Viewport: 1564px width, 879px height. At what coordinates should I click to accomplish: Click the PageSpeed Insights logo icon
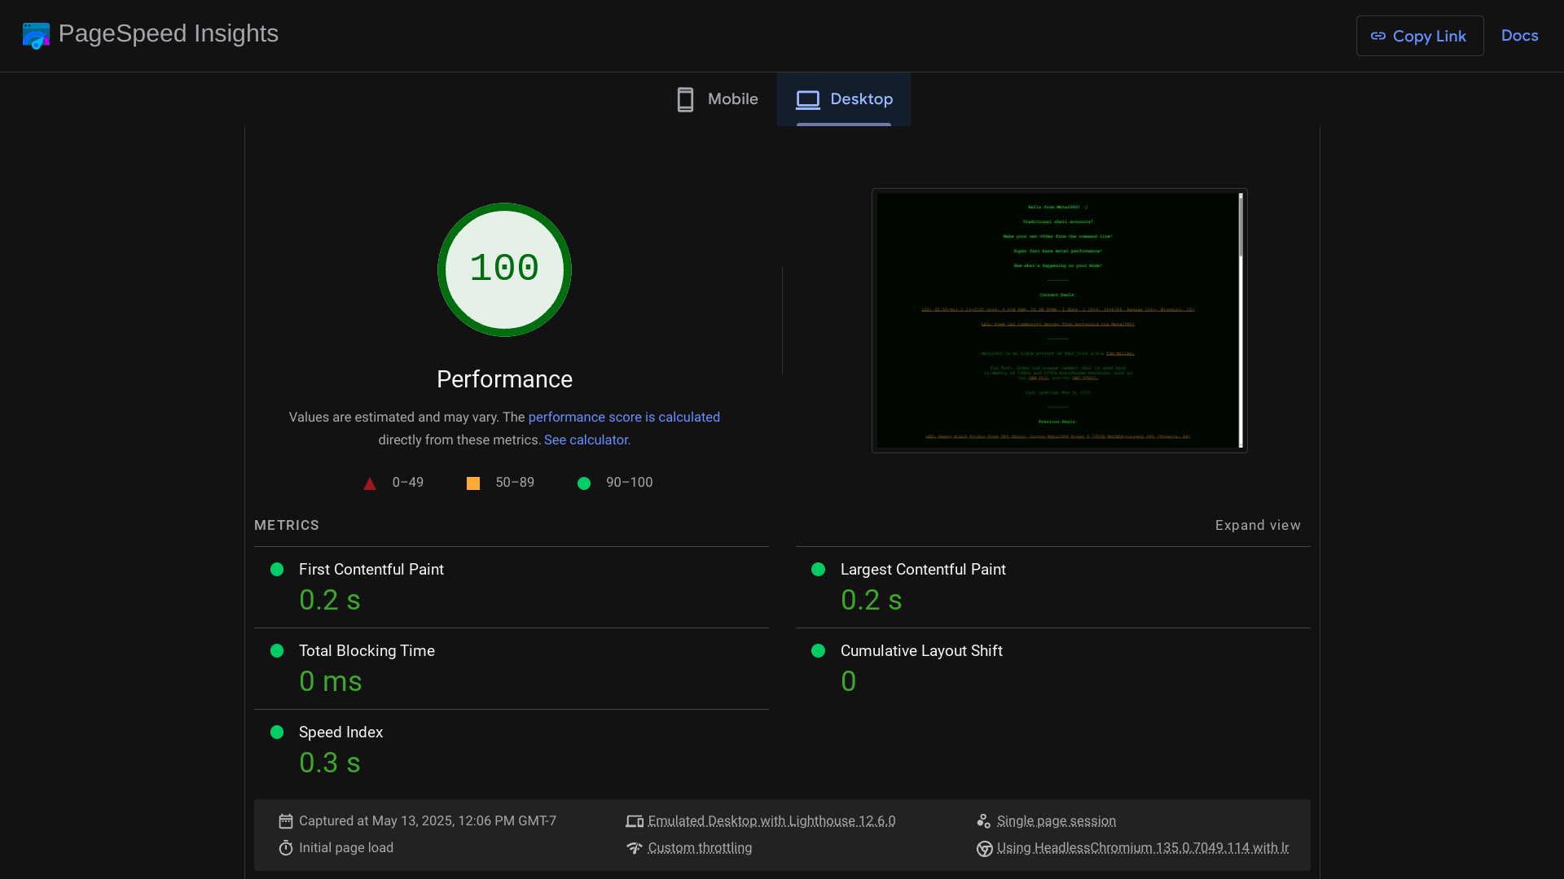coord(36,36)
